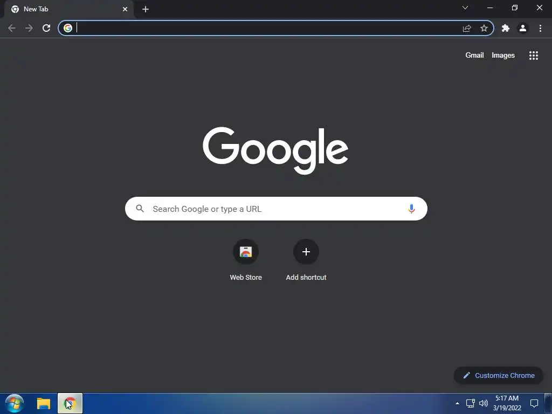552x414 pixels.
Task: Open the Images link
Action: pos(503,56)
